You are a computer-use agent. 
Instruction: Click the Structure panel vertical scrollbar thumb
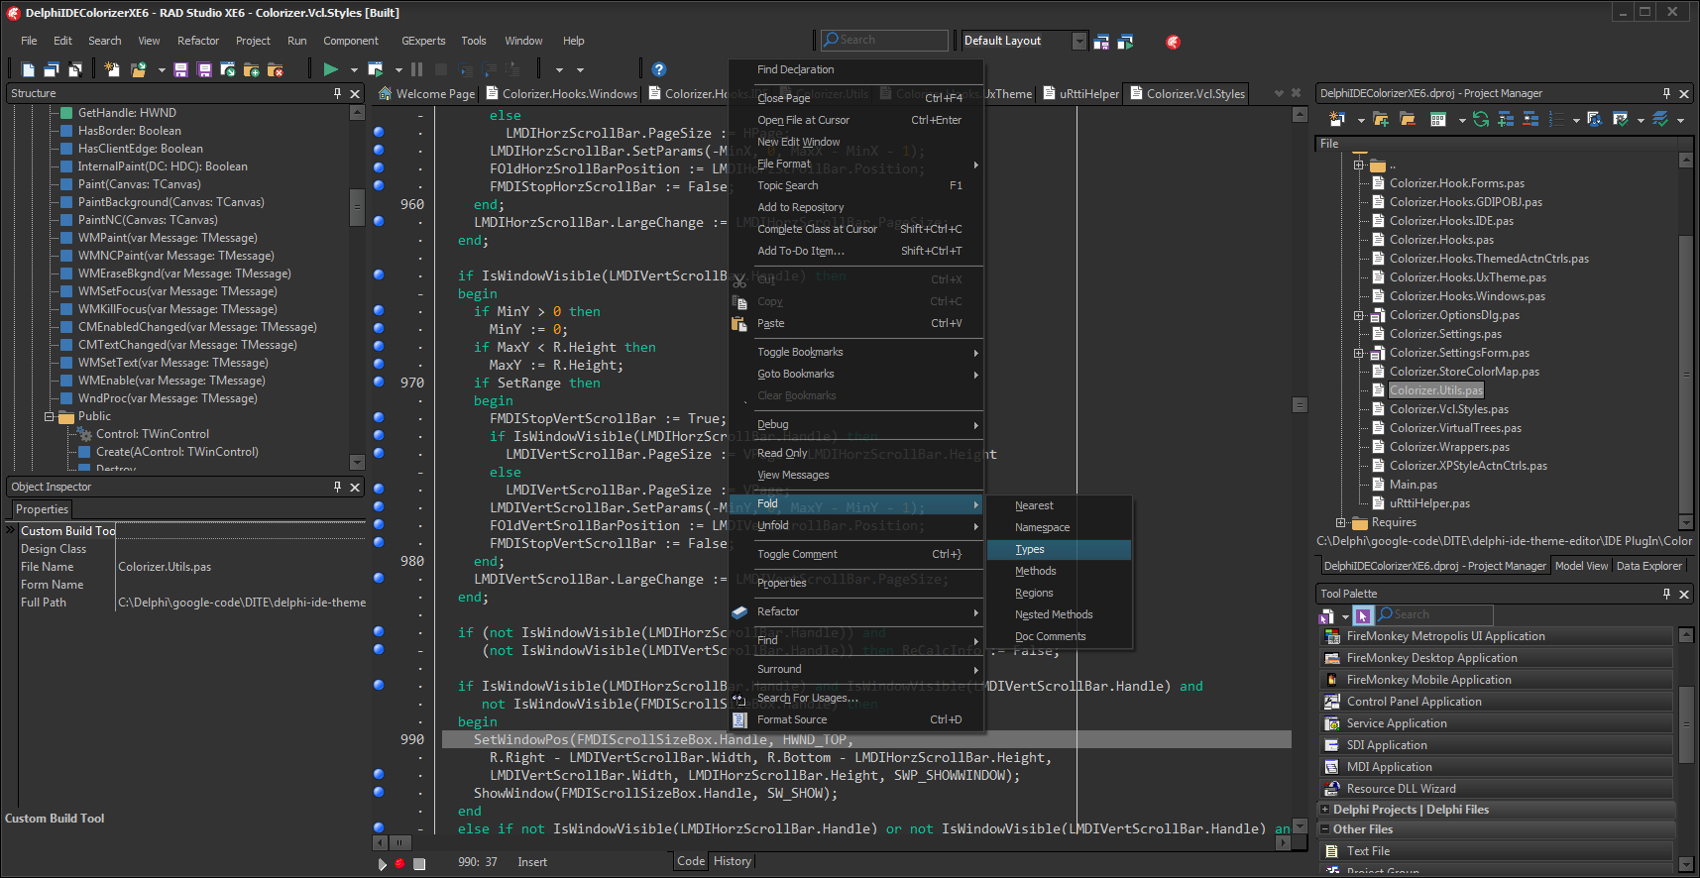coord(357,208)
